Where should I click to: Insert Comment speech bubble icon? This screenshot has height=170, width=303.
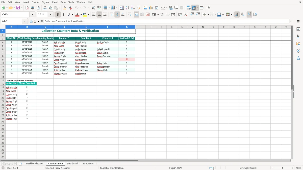pyautogui.click(x=176, y=8)
